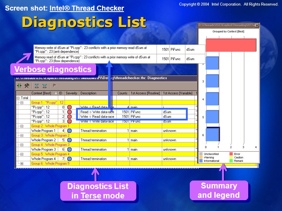
Task: Click blue severity circle for Whole Program 4
Action: (x=69, y=159)
